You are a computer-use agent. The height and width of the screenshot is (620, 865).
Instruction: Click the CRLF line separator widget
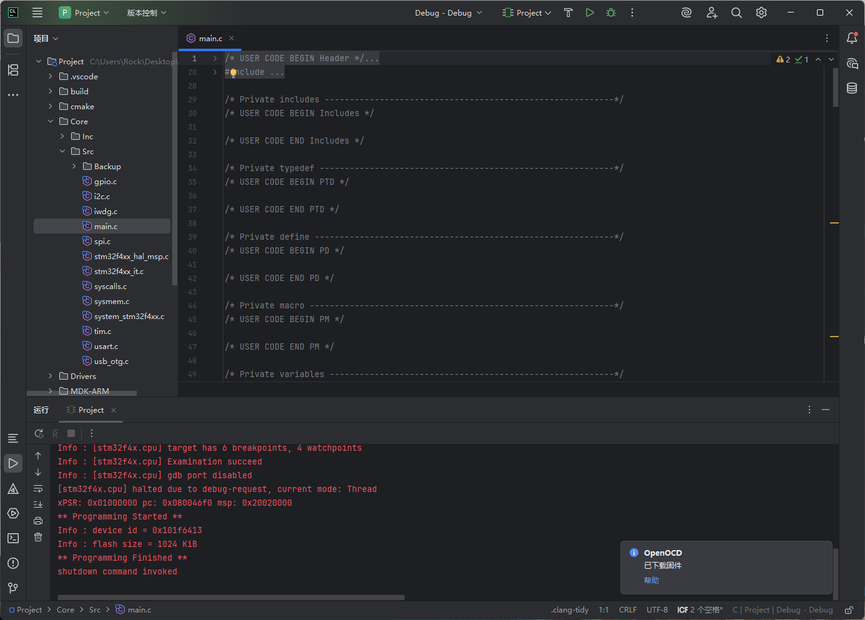(x=628, y=610)
